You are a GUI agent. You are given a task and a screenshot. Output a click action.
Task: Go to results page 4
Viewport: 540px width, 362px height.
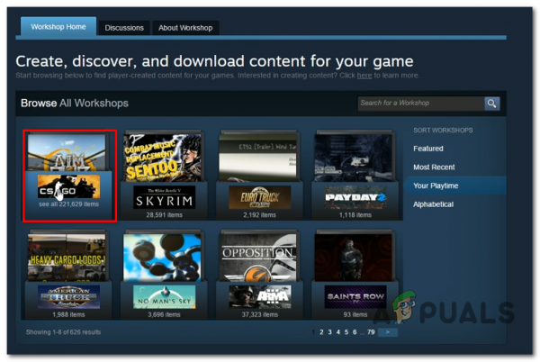(x=338, y=332)
